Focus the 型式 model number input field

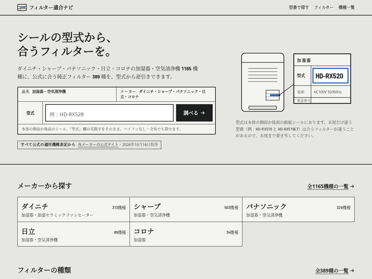(x=109, y=113)
